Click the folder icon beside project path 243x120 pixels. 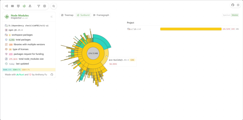click(x=6, y=26)
